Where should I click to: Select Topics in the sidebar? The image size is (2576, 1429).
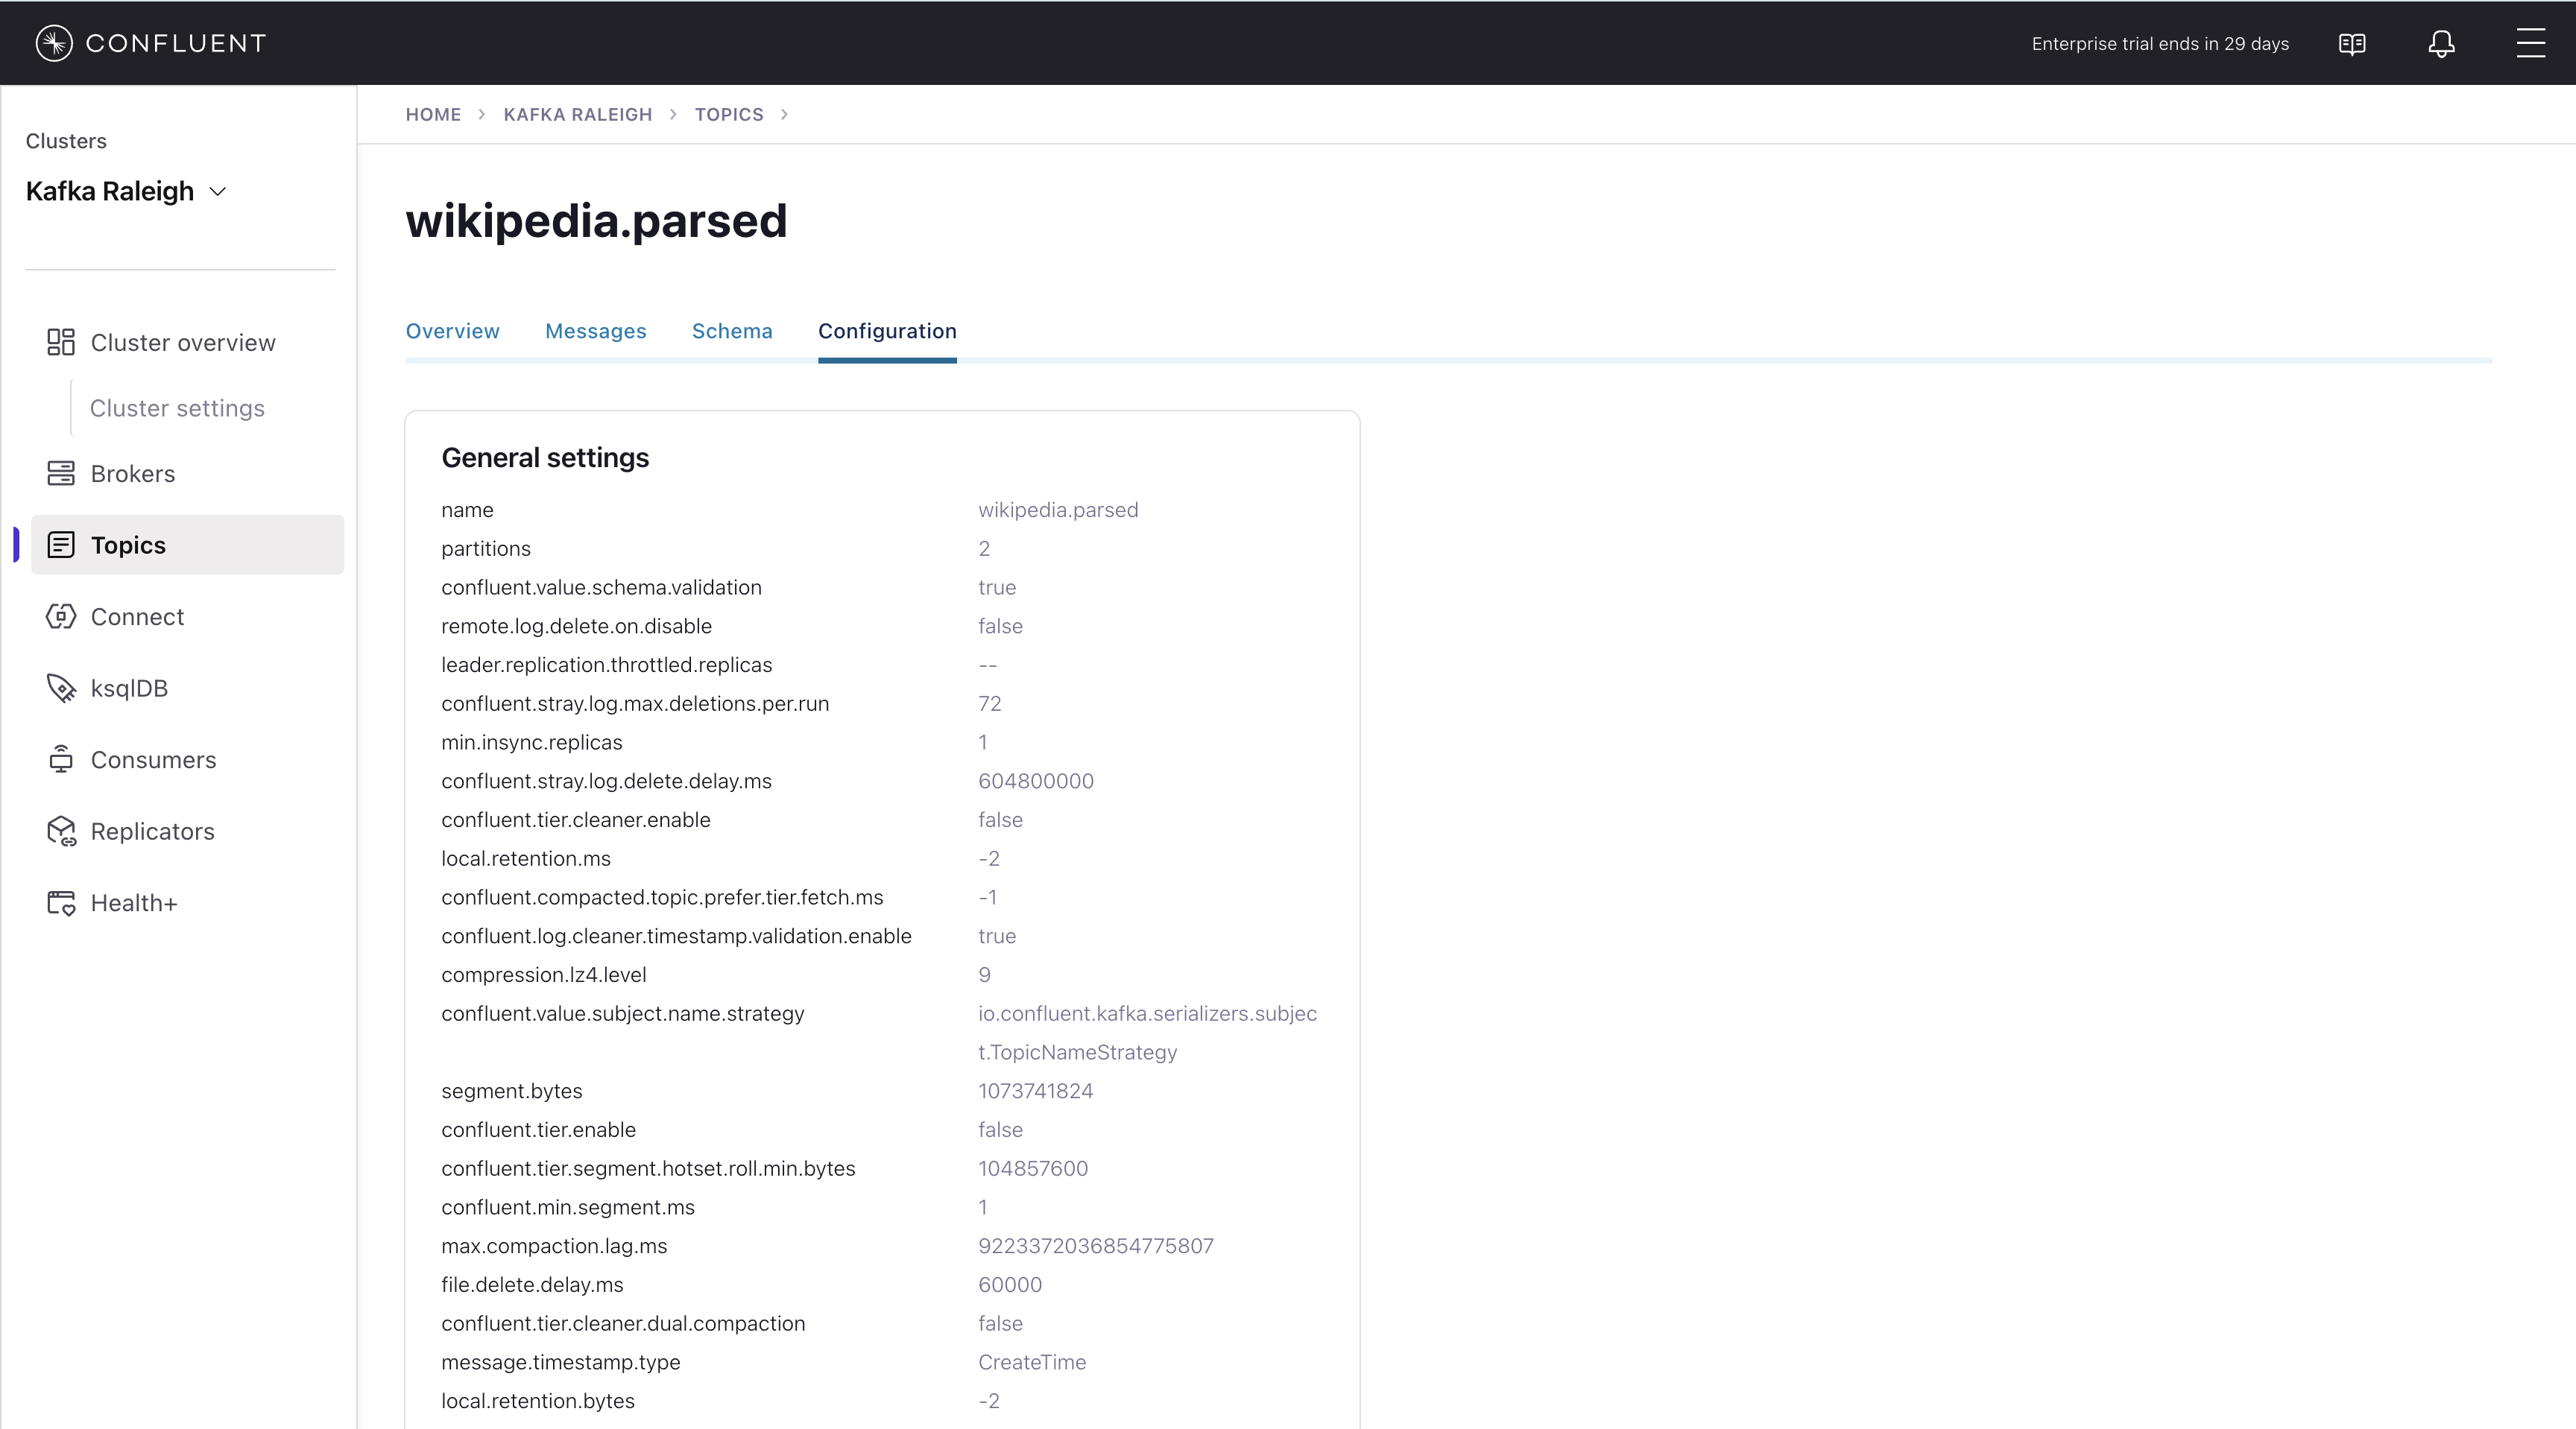click(x=128, y=545)
